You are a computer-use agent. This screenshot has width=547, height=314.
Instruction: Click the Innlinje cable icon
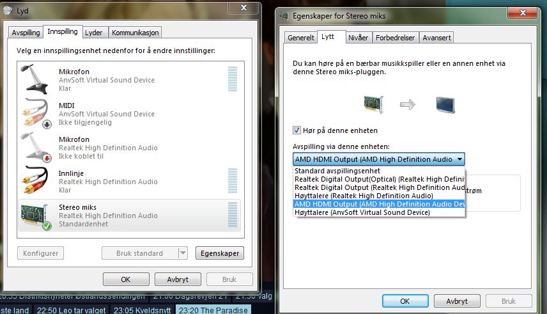[x=35, y=180]
